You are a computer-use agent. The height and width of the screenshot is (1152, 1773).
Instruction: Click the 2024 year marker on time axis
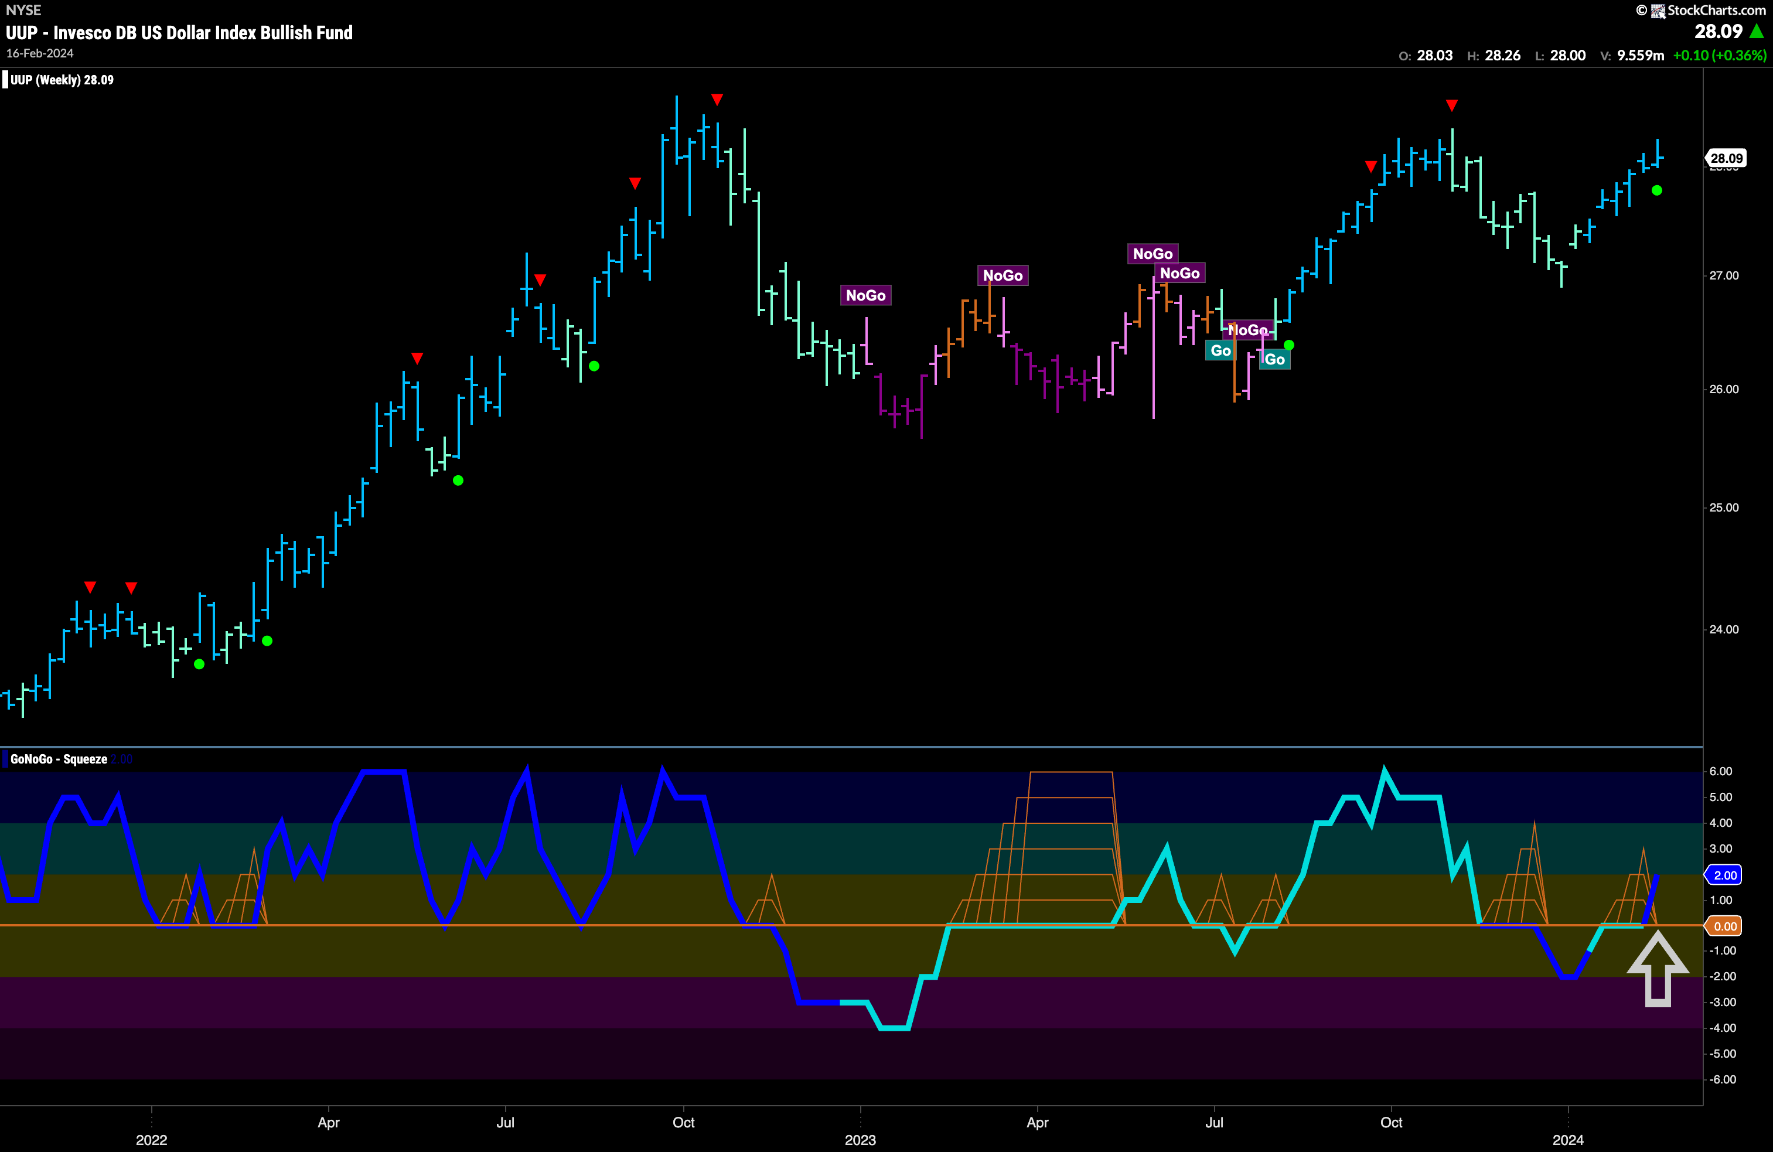[1568, 1140]
